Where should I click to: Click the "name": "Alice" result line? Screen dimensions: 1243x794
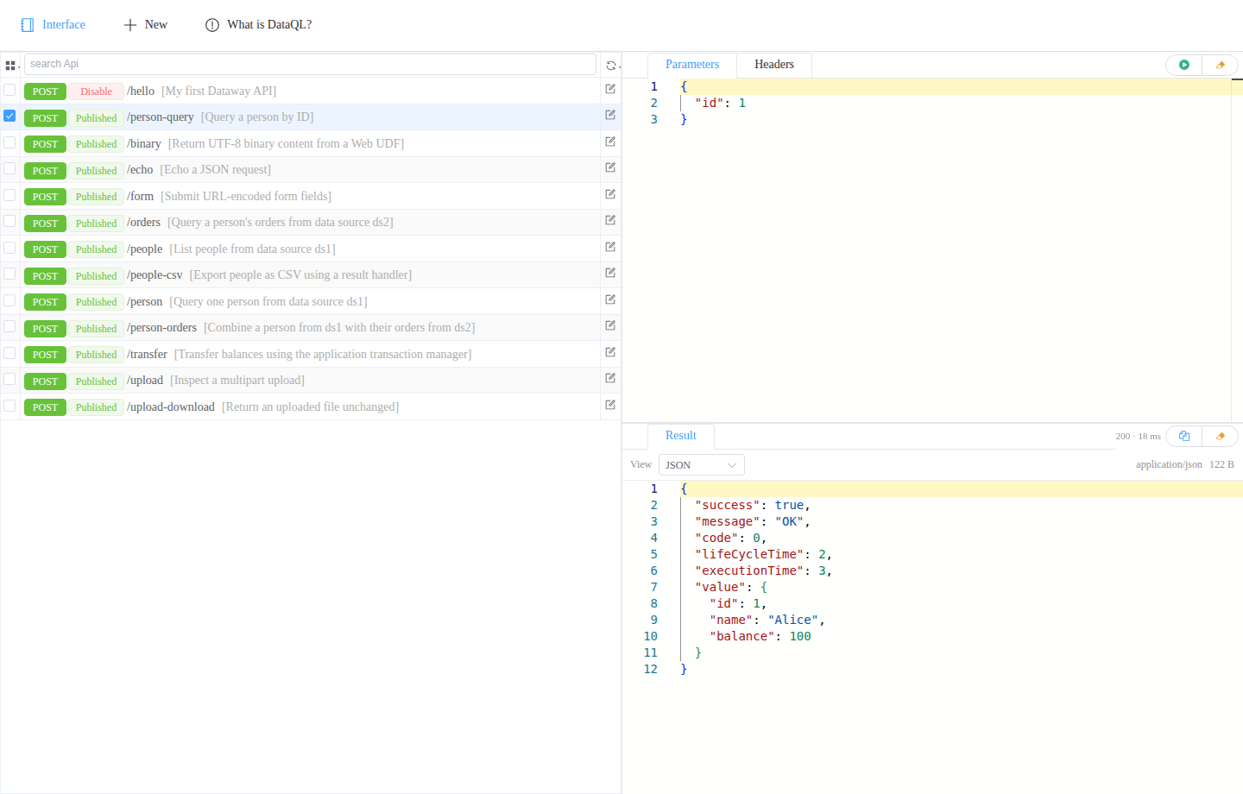click(x=767, y=620)
